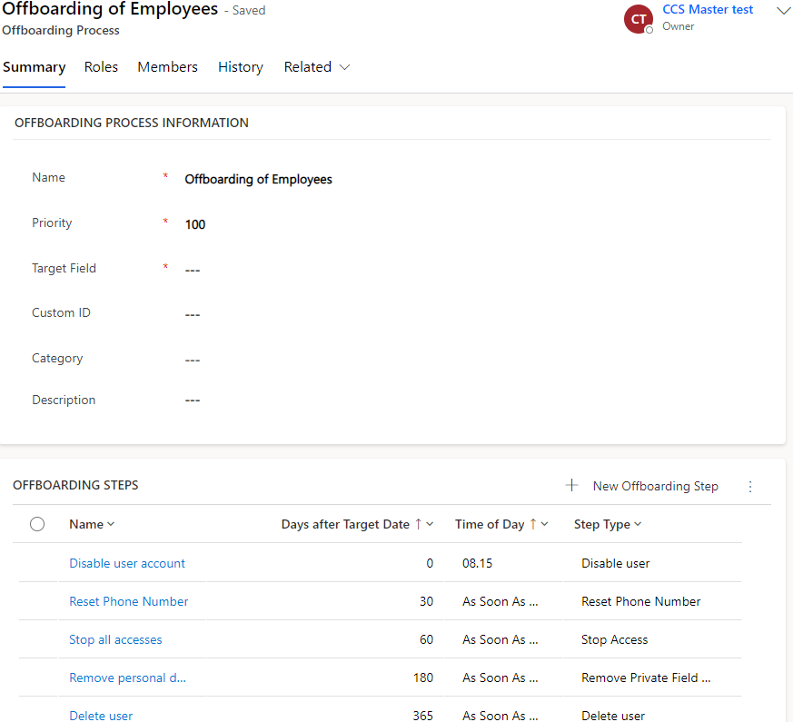Screen dimensions: 793x722
Task: Click the CT owner avatar icon
Action: [x=638, y=19]
